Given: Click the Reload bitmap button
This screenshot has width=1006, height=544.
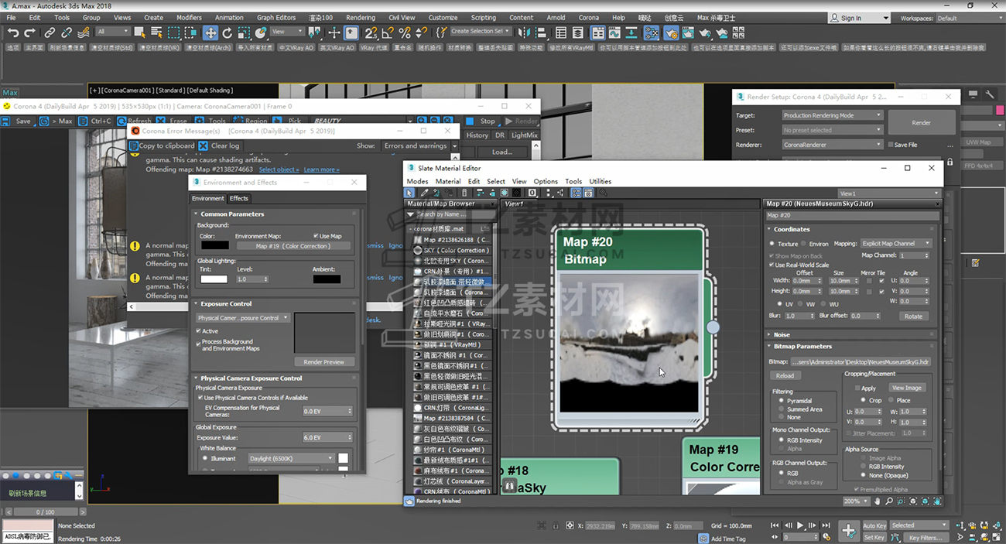Looking at the screenshot, I should [785, 375].
